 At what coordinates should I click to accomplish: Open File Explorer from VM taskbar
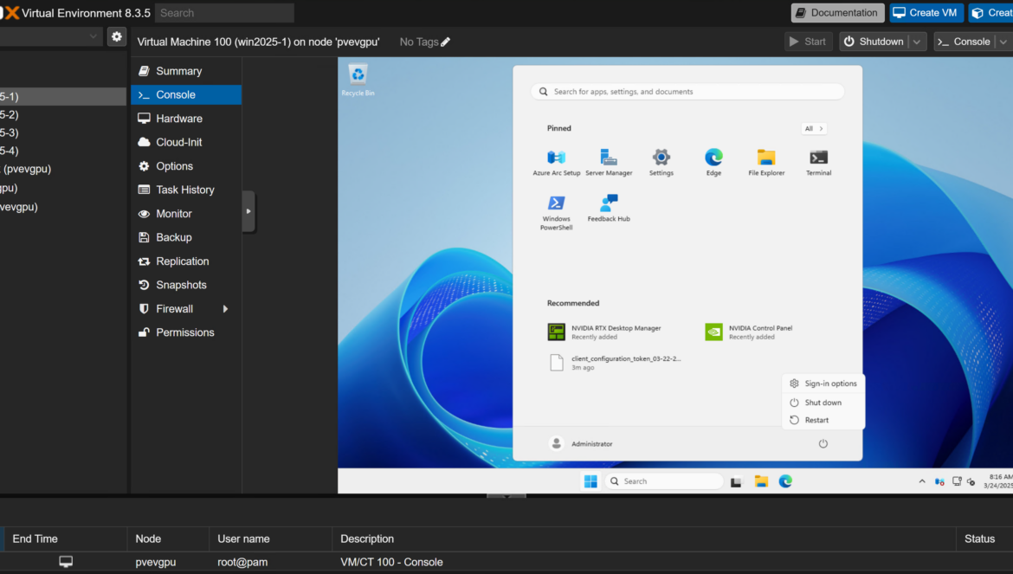point(761,481)
